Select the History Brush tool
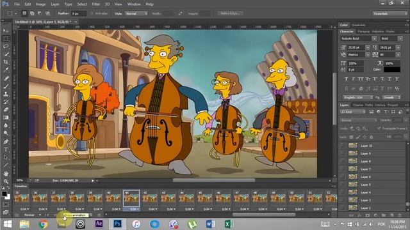The height and width of the screenshot is (230, 410). point(6,102)
